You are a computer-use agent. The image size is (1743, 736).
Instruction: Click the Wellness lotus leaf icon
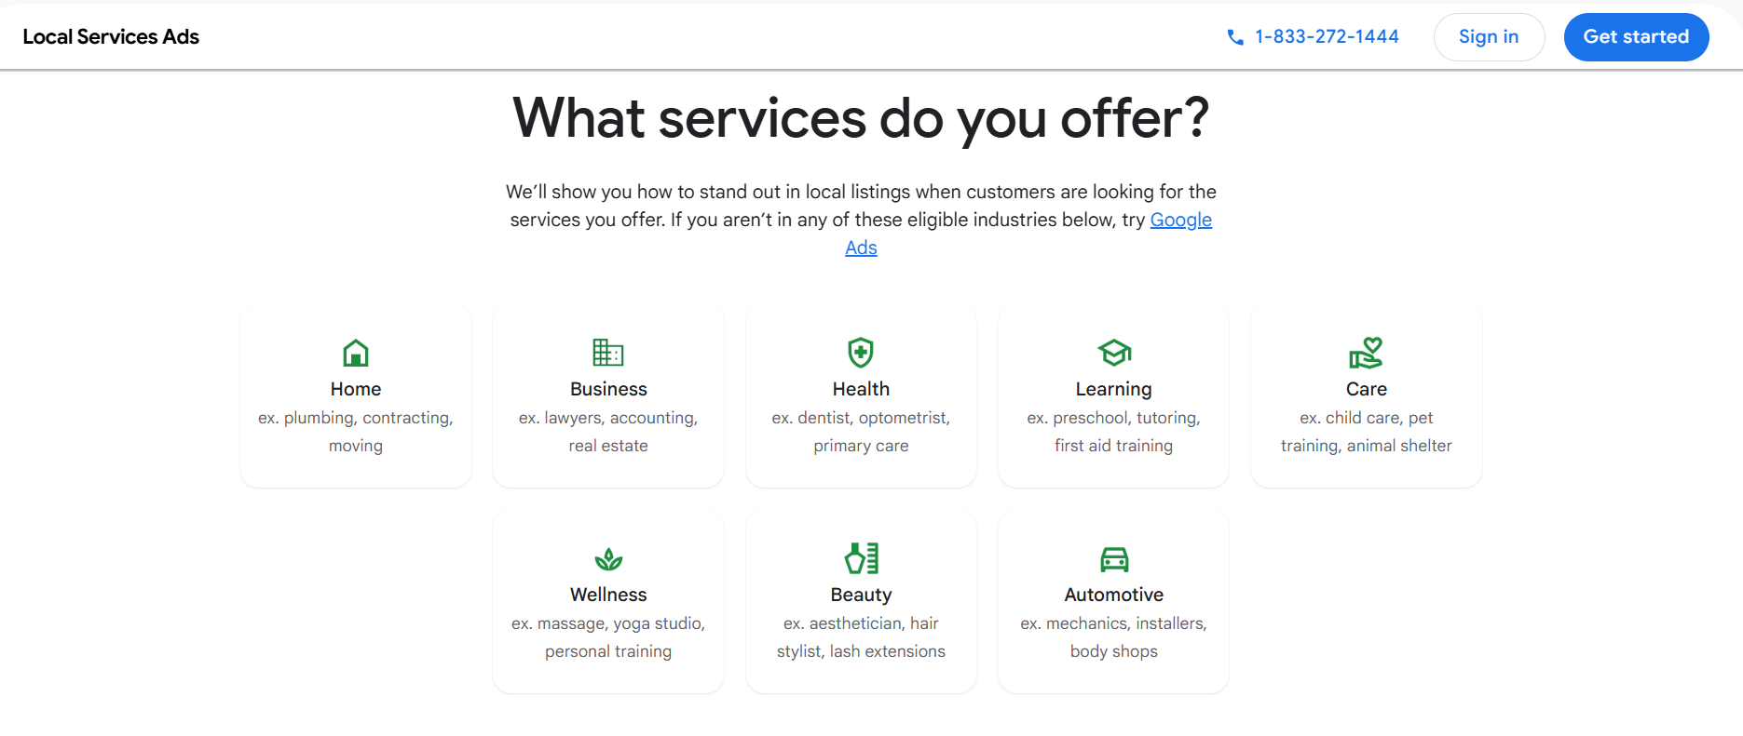608,559
